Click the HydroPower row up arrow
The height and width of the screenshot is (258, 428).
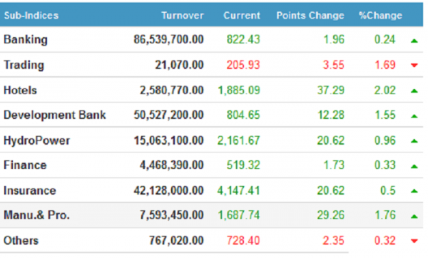tap(414, 141)
